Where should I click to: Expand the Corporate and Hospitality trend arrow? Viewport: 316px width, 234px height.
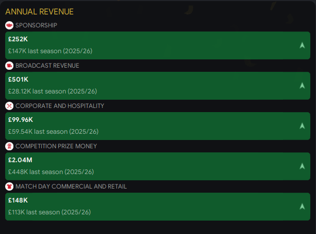[x=302, y=126]
